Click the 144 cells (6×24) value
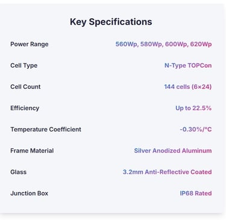The width and height of the screenshot is (226, 220). [x=188, y=87]
